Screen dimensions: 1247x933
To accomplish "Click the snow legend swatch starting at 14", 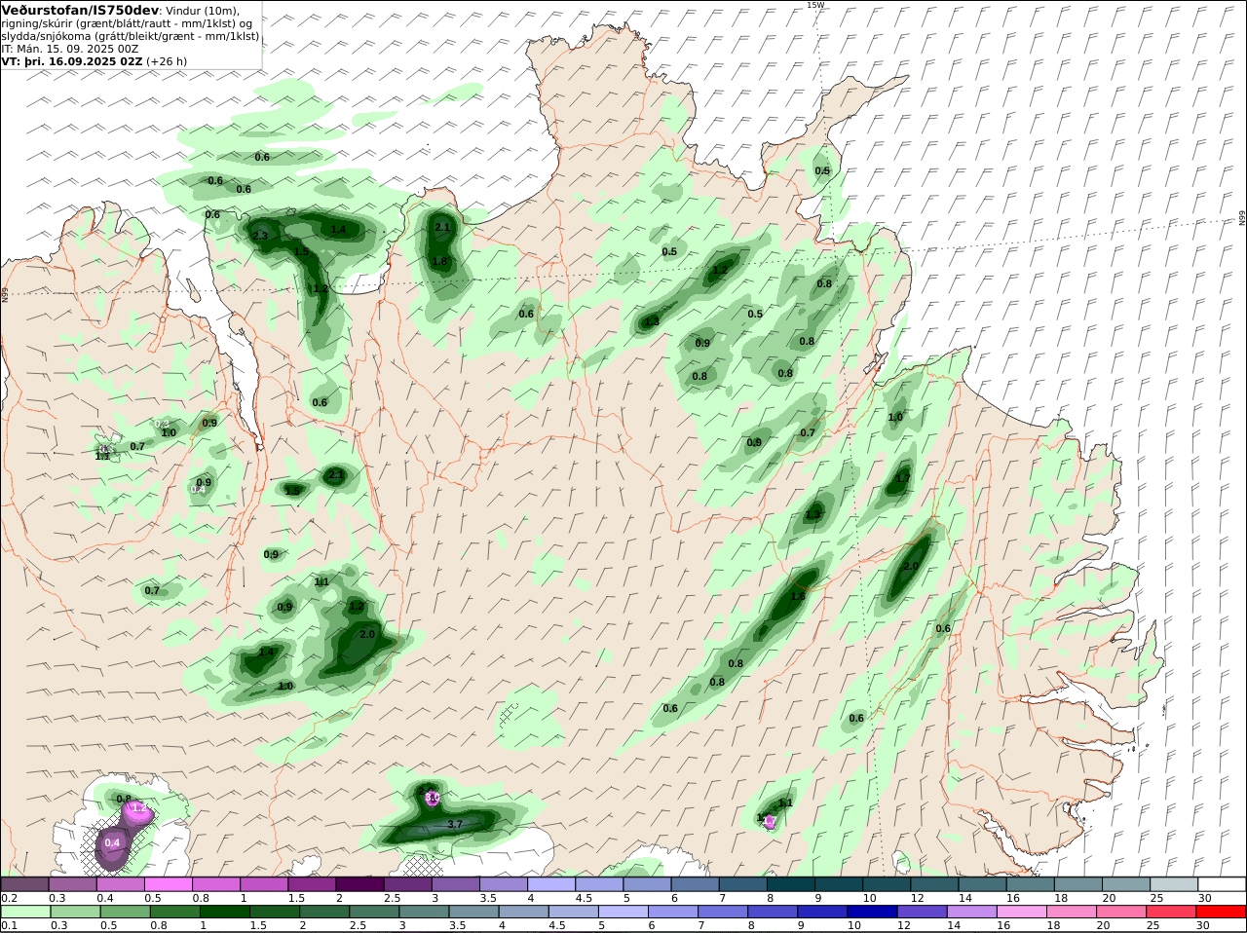I will pyautogui.click(x=981, y=884).
